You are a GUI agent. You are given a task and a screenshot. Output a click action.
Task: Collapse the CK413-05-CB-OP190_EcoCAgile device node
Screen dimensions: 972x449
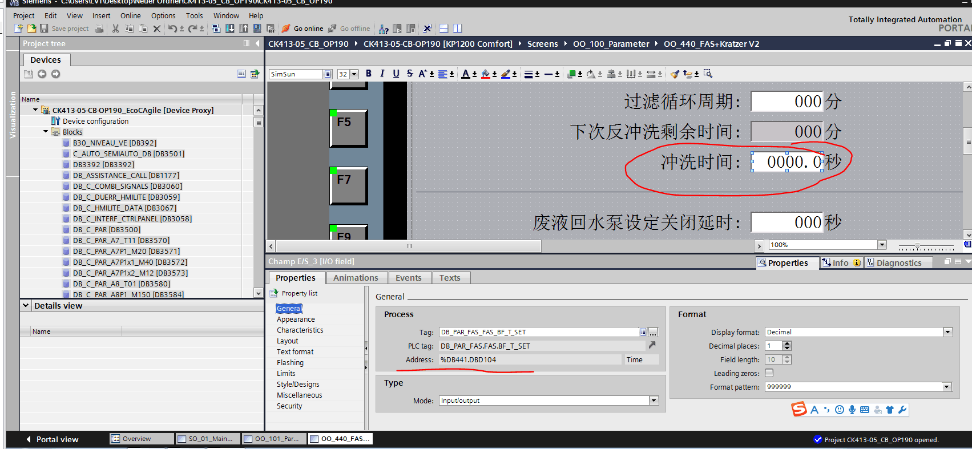tap(35, 110)
